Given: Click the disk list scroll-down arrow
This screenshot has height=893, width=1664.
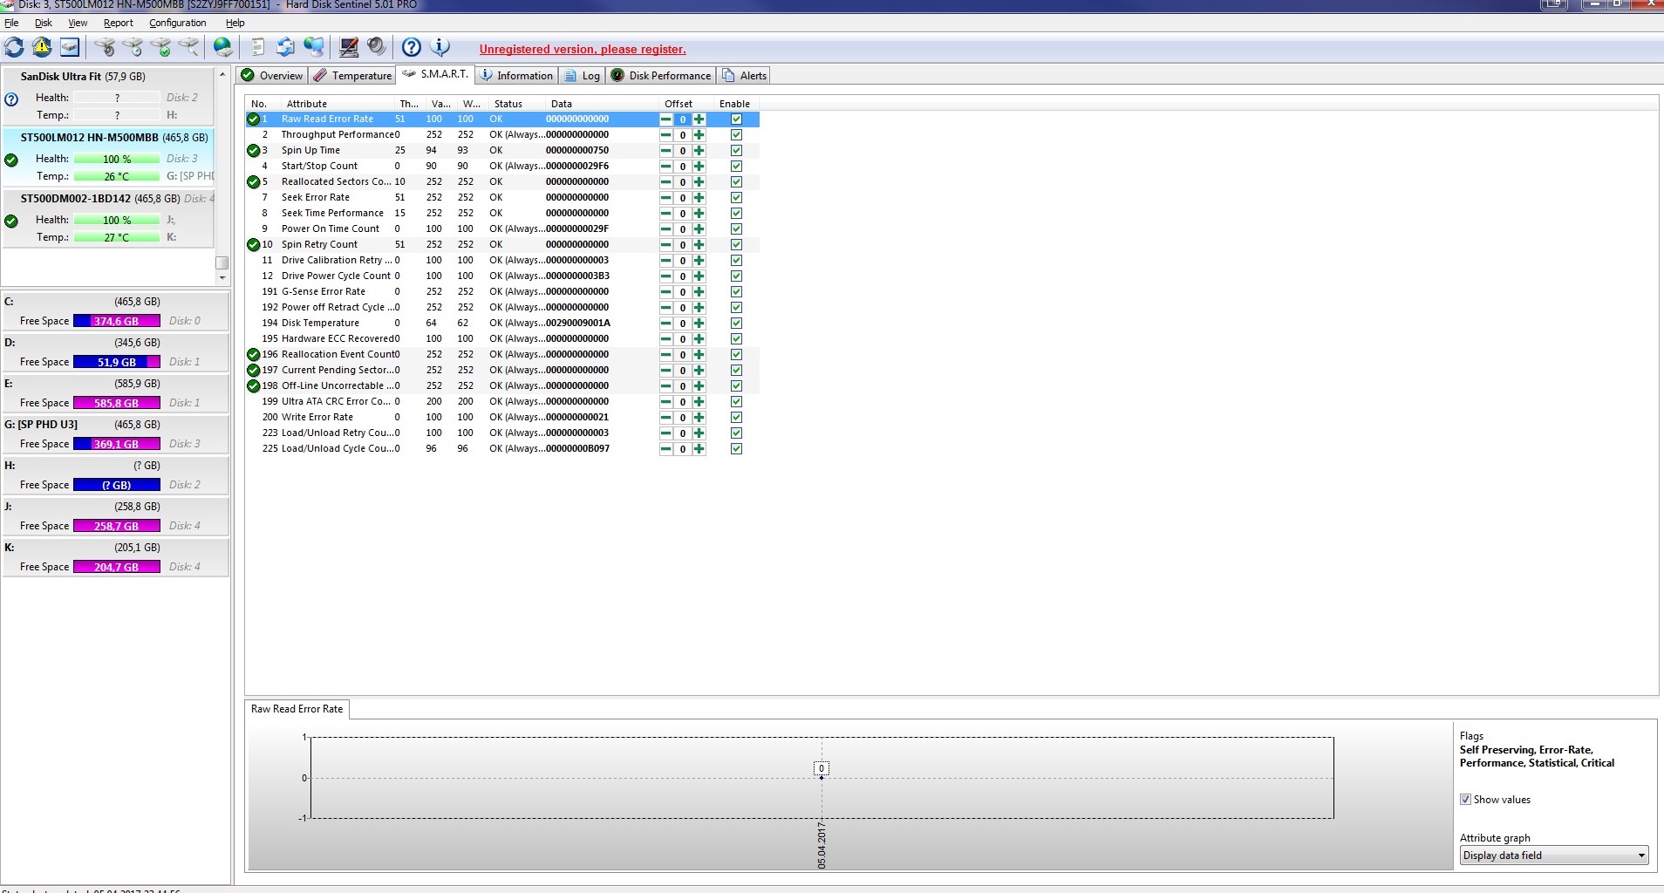Looking at the screenshot, I should tap(222, 278).
